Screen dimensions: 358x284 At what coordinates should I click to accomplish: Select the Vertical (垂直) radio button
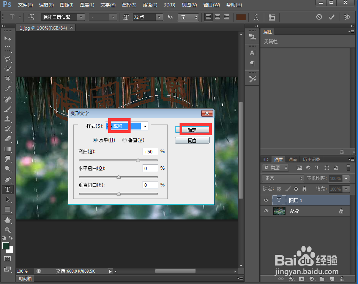click(x=125, y=140)
